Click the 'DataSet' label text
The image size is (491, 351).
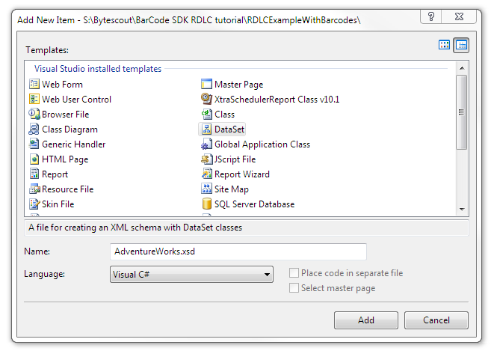229,129
